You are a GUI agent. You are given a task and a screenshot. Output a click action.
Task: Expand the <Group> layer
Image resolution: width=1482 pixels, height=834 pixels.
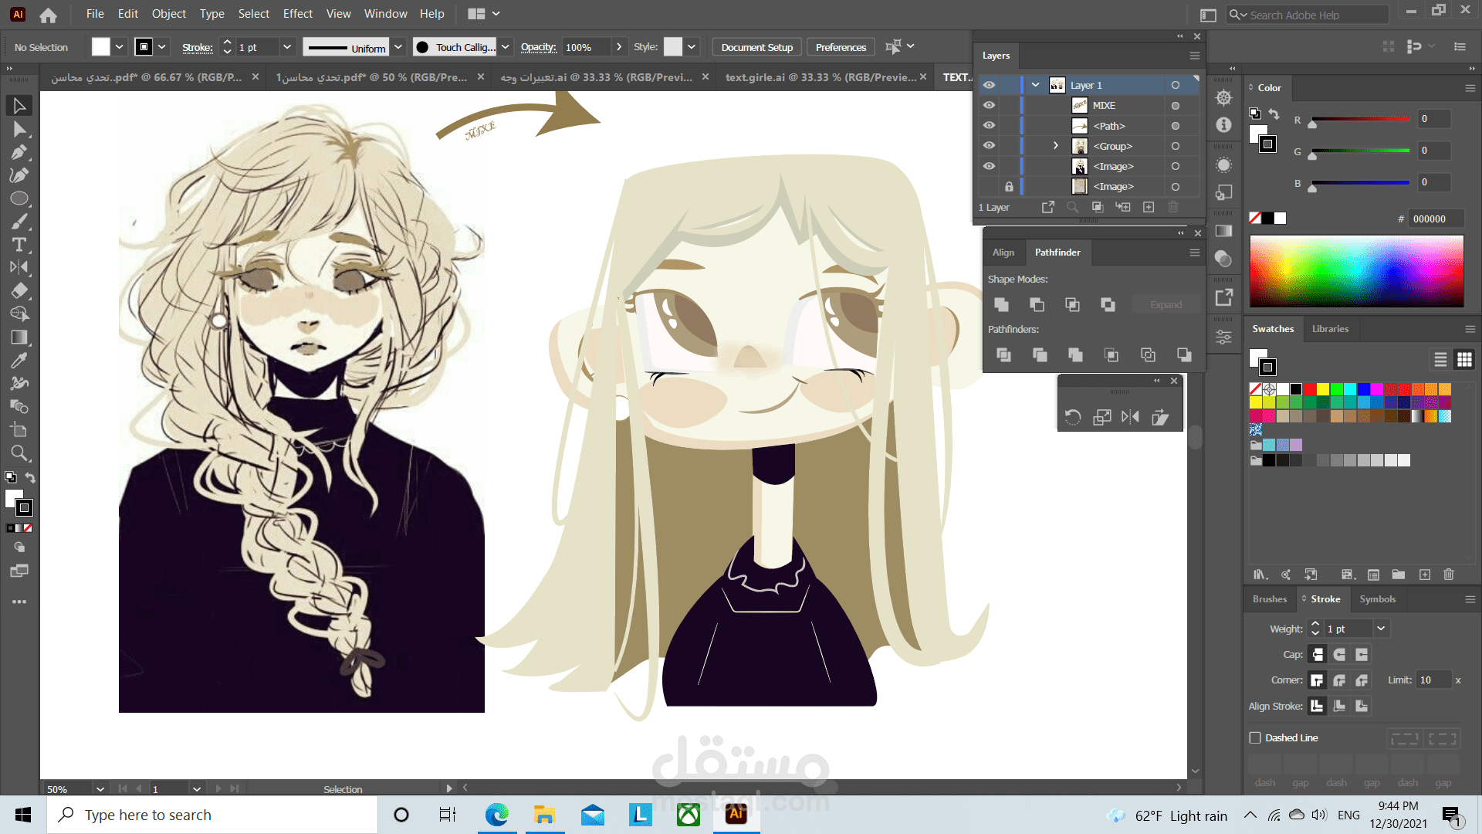tap(1056, 145)
